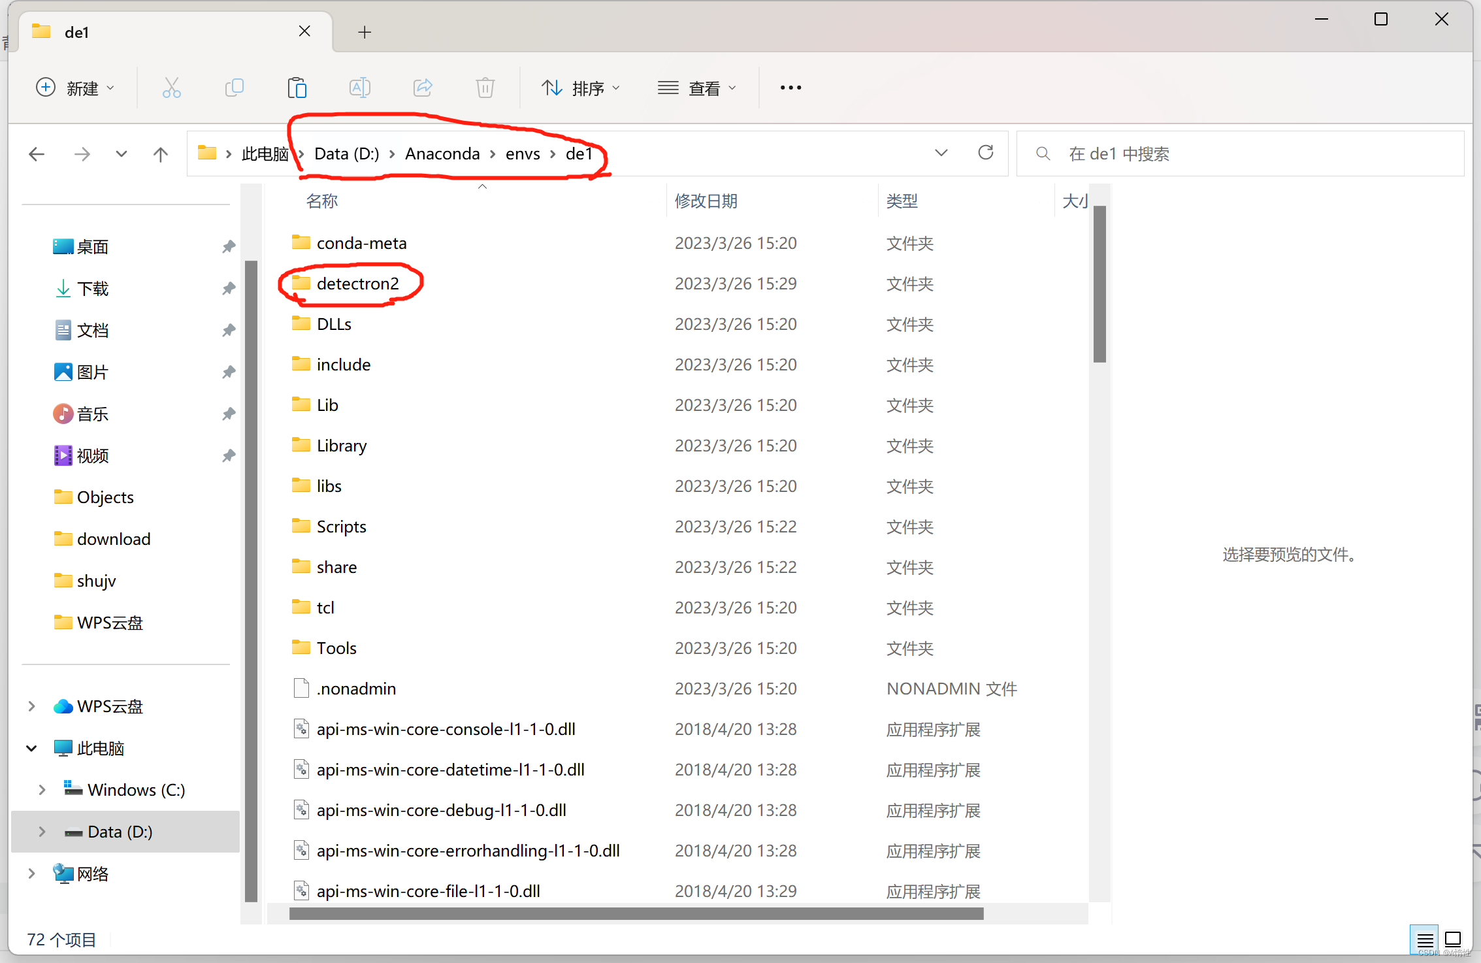Open a new Explorer tab with plus
Viewport: 1481px width, 963px height.
(x=365, y=31)
